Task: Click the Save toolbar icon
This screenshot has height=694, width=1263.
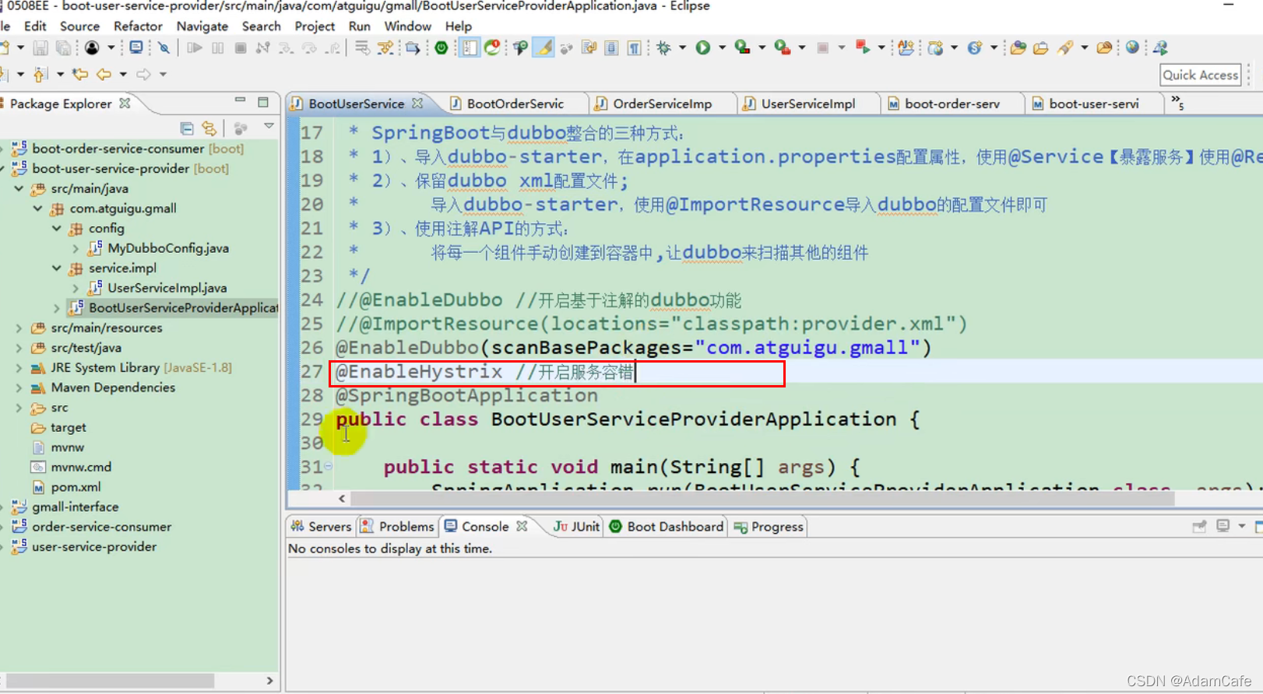Action: pos(40,48)
